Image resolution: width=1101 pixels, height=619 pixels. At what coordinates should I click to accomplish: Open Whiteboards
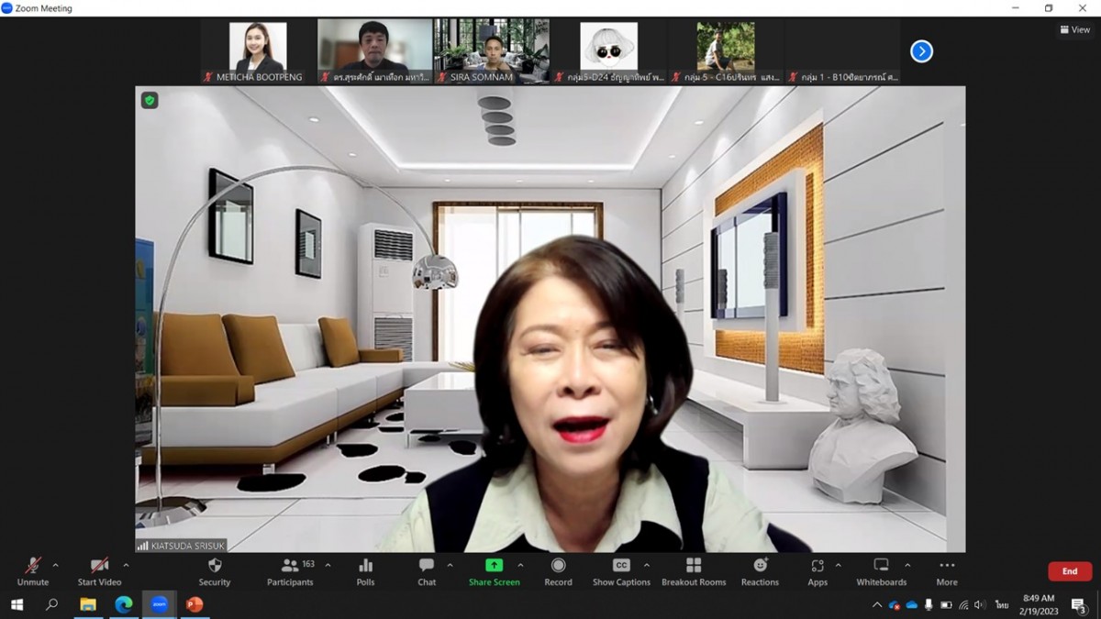[881, 566]
